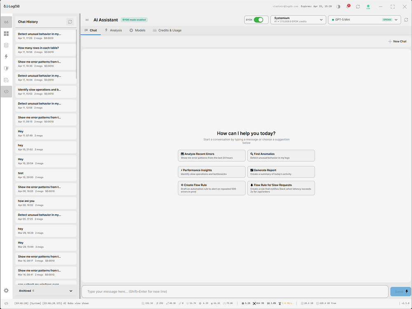Open "hey" chat from Apr 10, 21:02
Image resolution: width=412 pixels, height=309 pixels.
pos(46,147)
